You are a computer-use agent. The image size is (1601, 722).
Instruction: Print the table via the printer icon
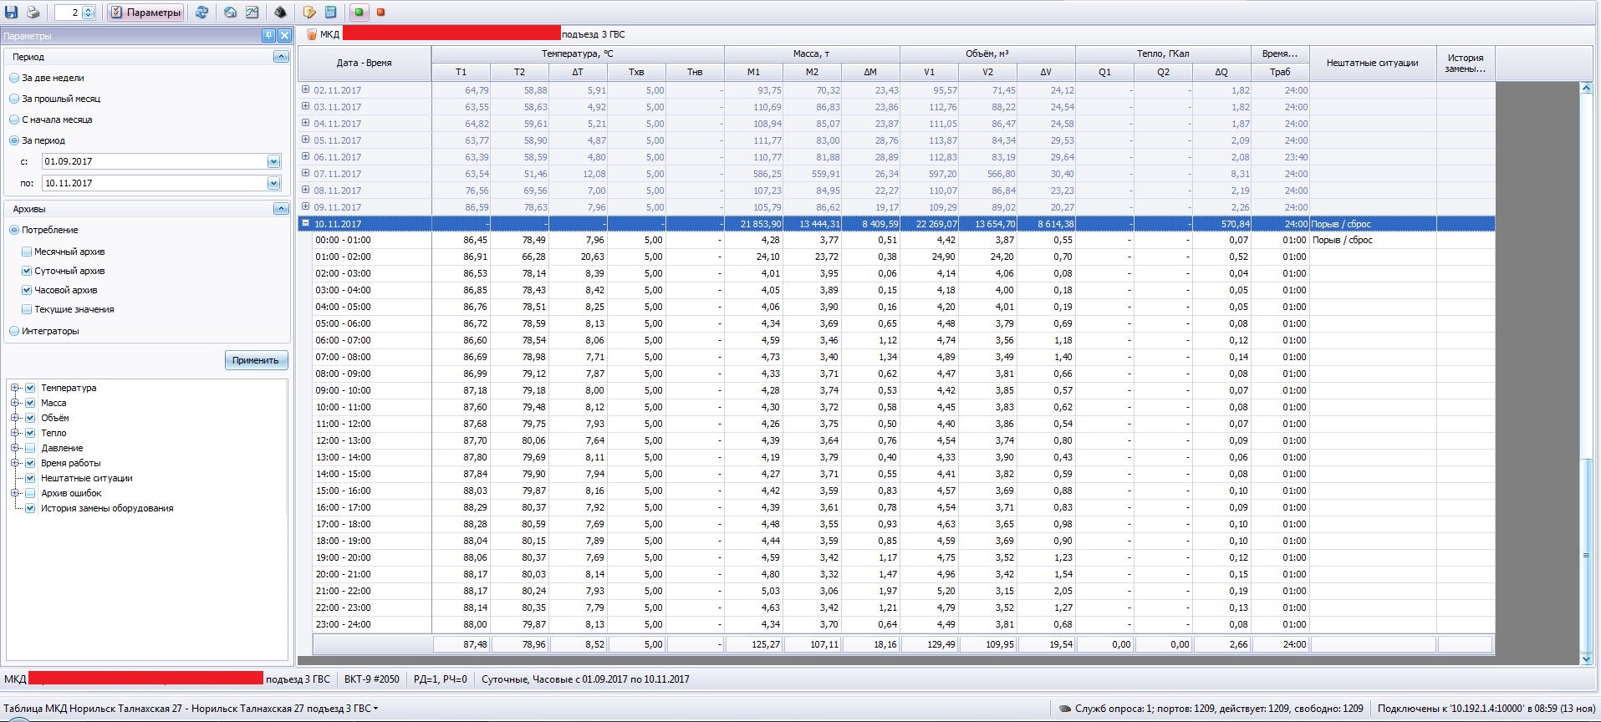tap(33, 13)
